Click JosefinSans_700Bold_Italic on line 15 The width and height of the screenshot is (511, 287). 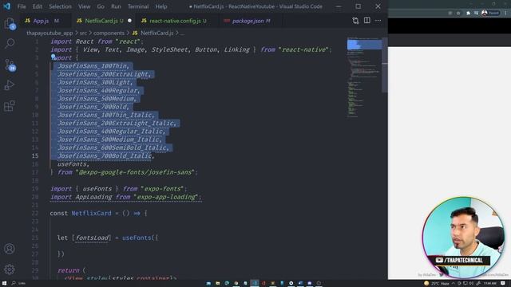point(105,156)
